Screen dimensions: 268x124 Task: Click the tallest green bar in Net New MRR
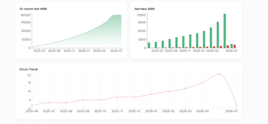click(224, 31)
